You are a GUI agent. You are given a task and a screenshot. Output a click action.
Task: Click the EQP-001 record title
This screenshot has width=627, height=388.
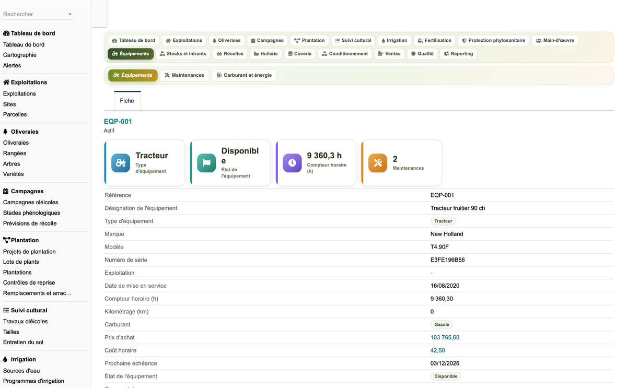click(x=118, y=121)
